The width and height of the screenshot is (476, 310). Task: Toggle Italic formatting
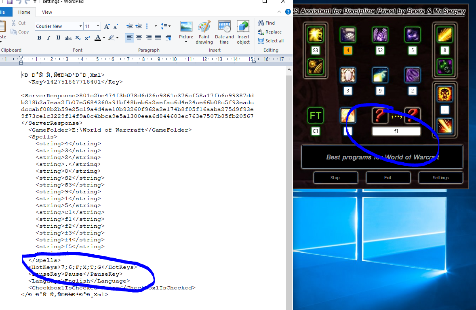(x=49, y=38)
